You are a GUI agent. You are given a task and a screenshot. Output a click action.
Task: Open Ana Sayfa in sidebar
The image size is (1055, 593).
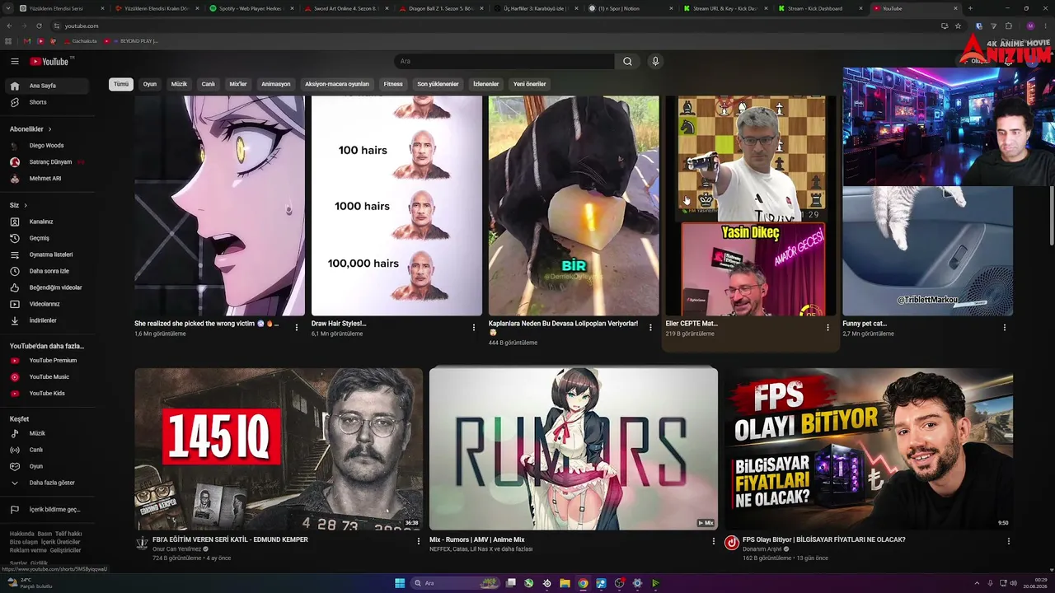tap(46, 86)
